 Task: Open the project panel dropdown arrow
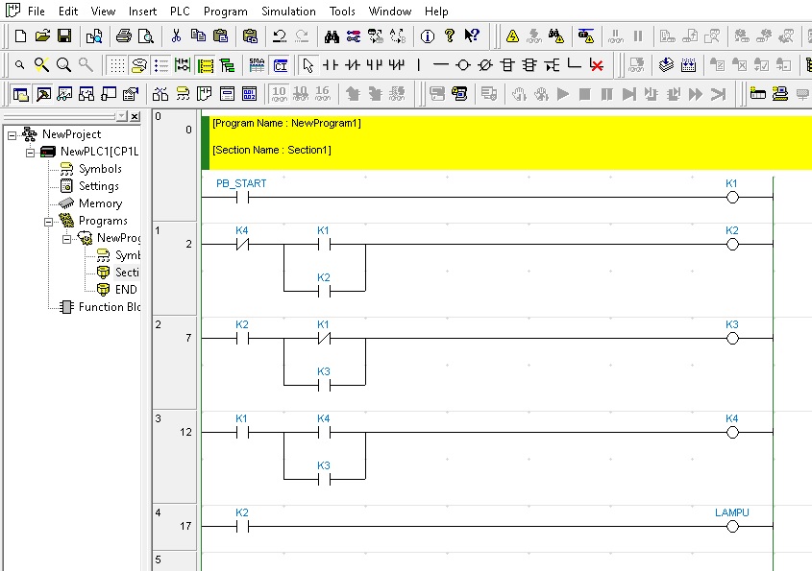[x=122, y=116]
